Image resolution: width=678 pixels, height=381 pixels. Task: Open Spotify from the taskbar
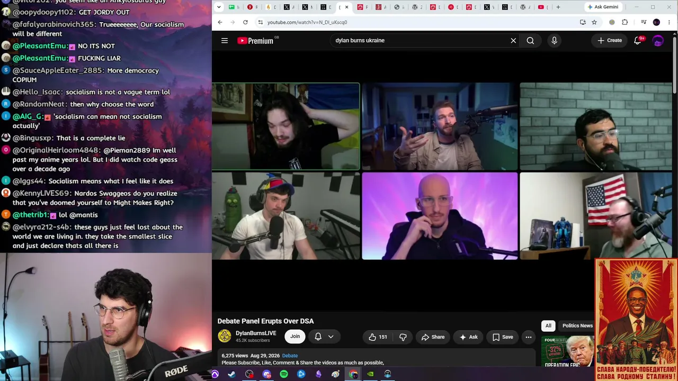[x=284, y=374]
